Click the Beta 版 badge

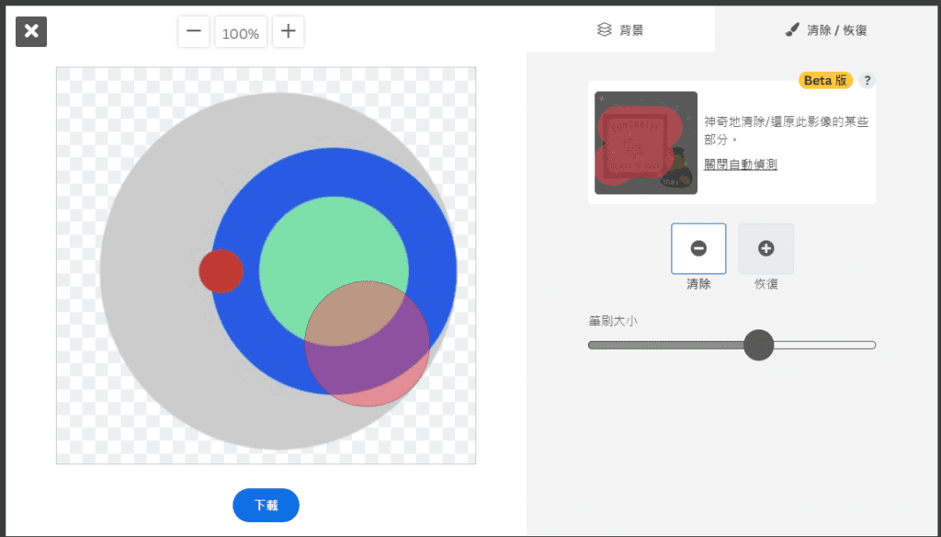[x=825, y=81]
